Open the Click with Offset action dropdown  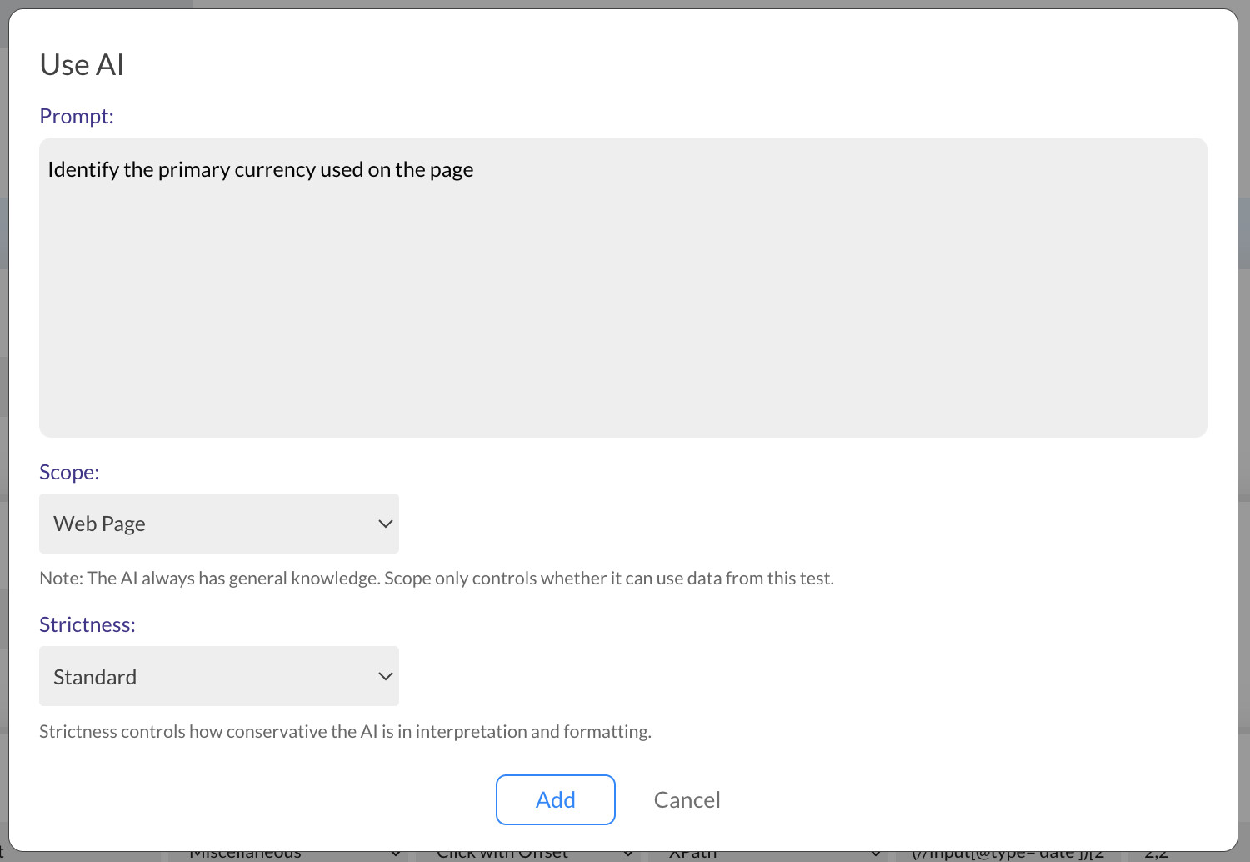(533, 852)
